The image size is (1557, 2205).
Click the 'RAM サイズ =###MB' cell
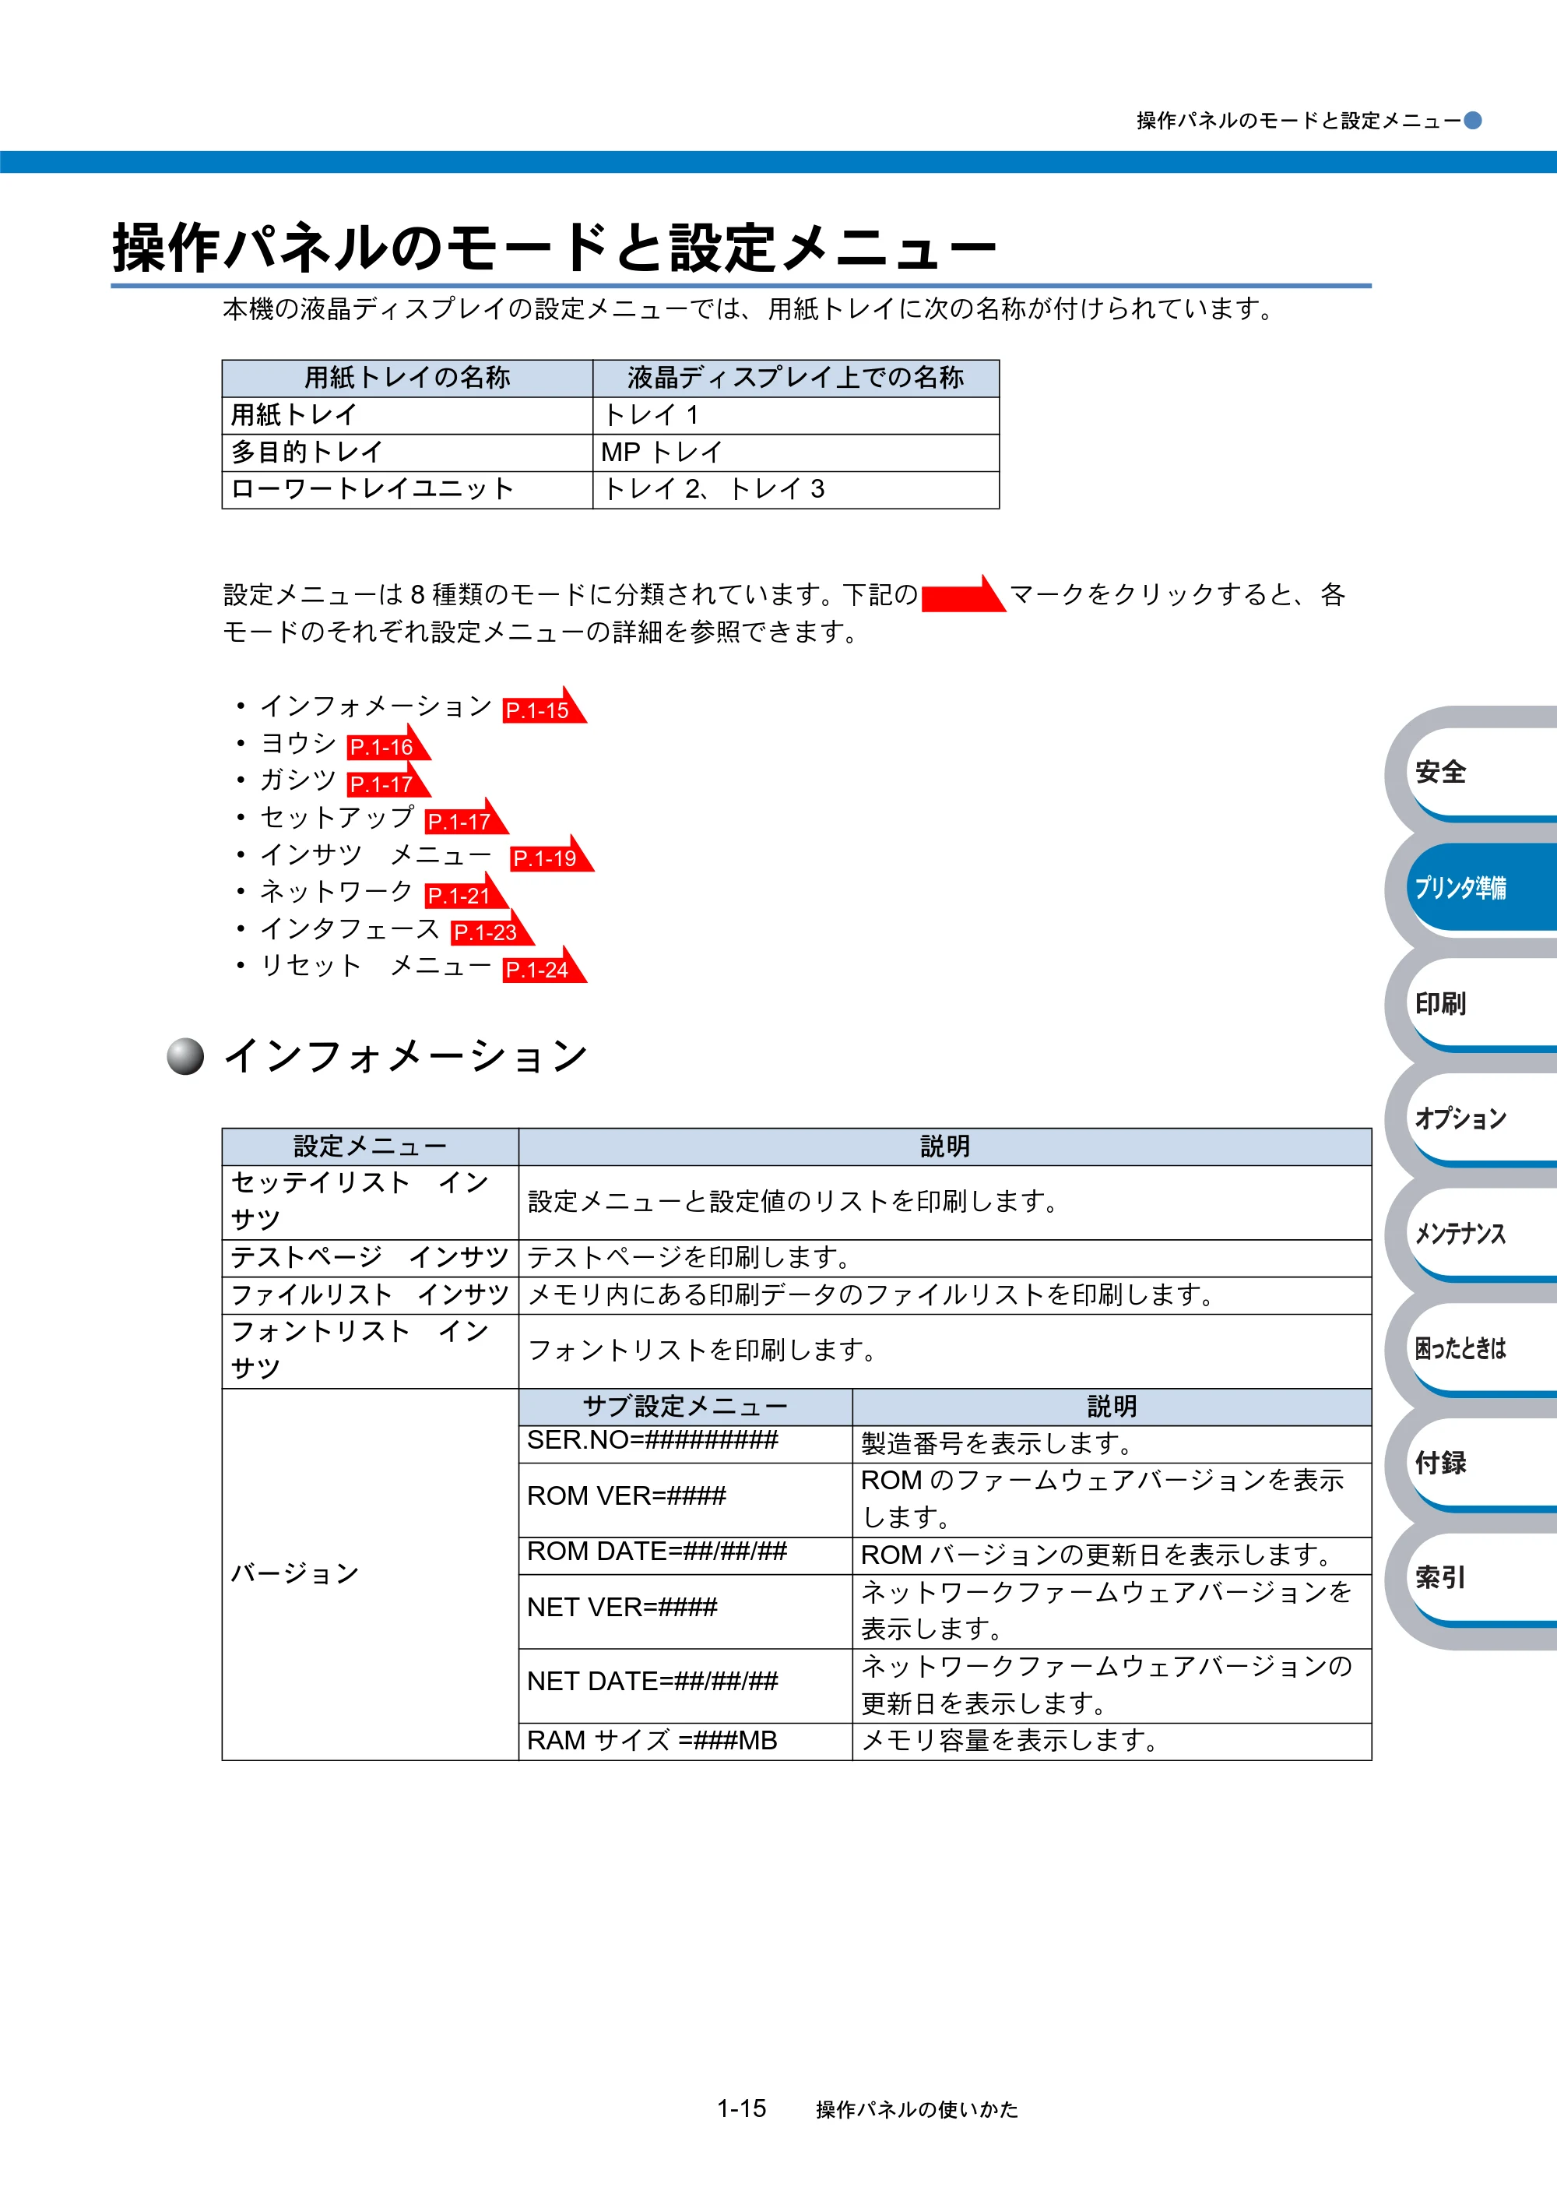click(x=685, y=1741)
